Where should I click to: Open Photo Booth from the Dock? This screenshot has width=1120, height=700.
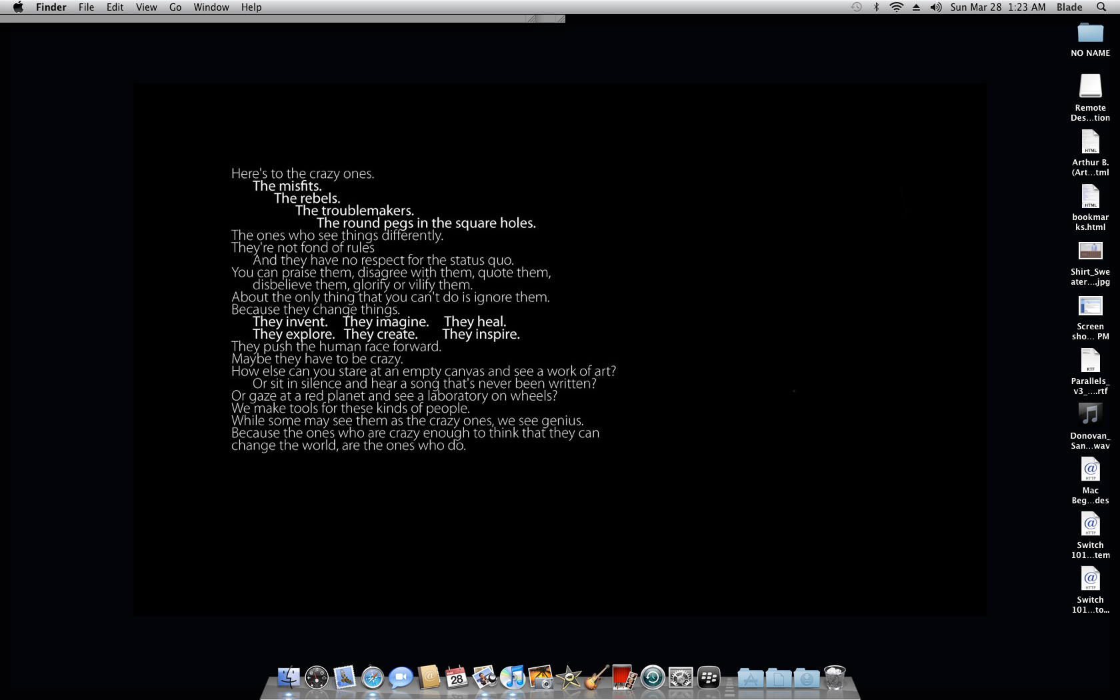coord(625,677)
